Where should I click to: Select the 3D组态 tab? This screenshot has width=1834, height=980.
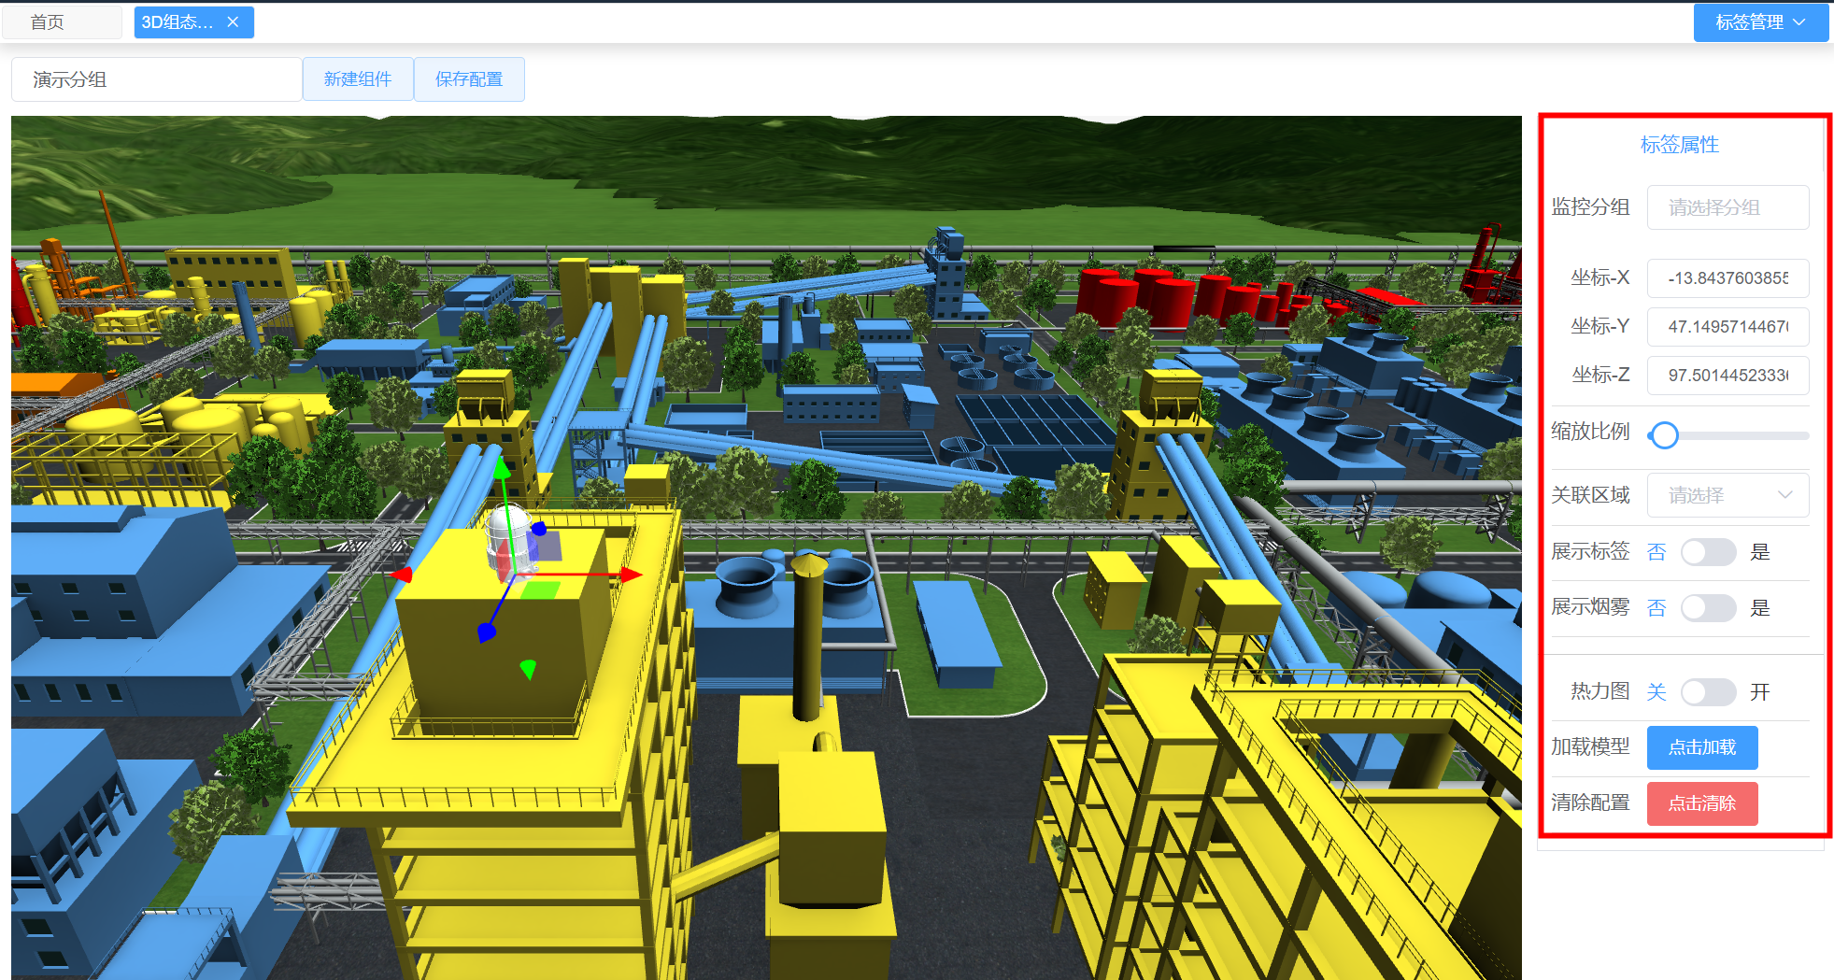(178, 22)
